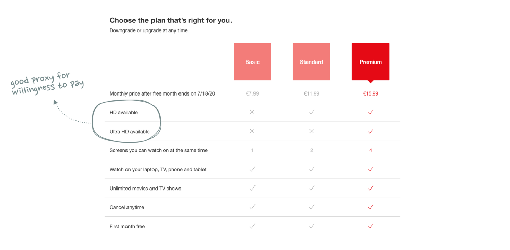Click the 'Ultra HD available' row label
This screenshot has height=250, width=510.
(x=130, y=132)
